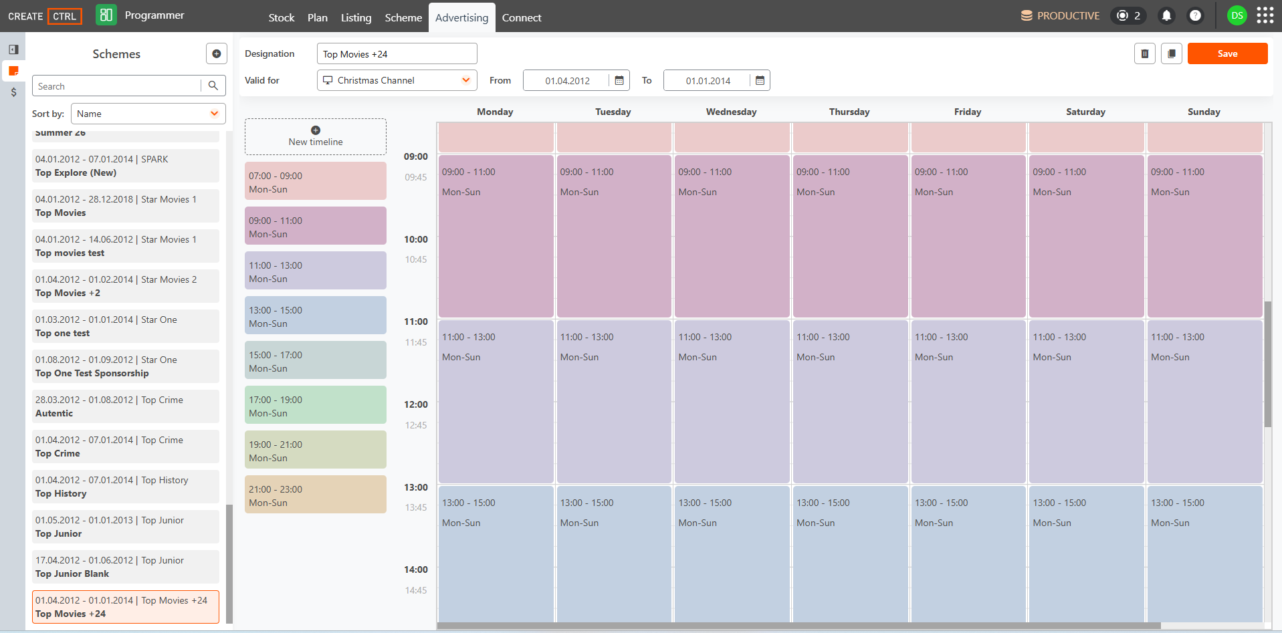The height and width of the screenshot is (633, 1282).
Task: Select the green 17:00 - 19:00 timeline swatch
Action: 316,404
